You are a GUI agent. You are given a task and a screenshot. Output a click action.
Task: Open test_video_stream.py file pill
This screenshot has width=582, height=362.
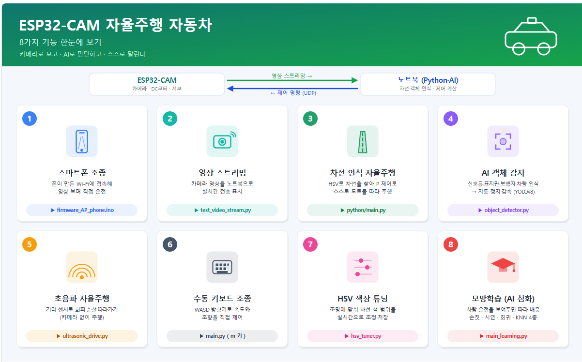pos(222,210)
